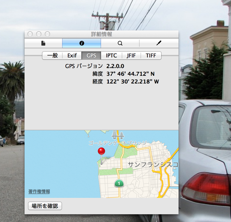The height and width of the screenshot is (222, 231).
Task: Click the longitude value 122° 30' 22.218" W
Action: (x=133, y=82)
